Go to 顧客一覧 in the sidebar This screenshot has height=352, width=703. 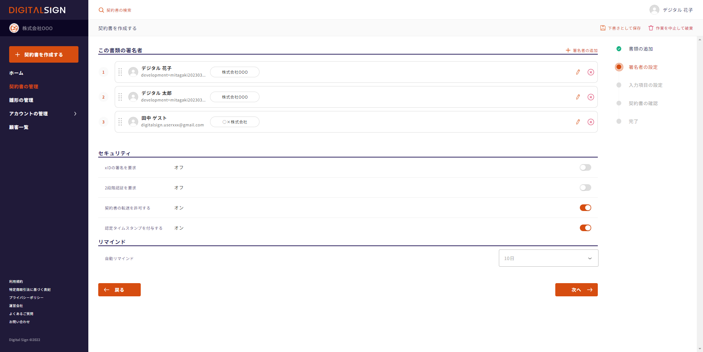point(19,127)
